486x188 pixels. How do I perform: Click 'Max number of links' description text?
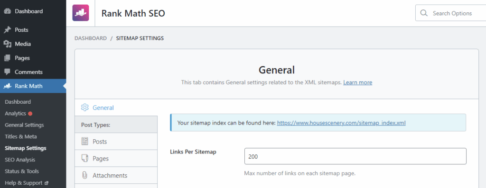[x=300, y=173]
